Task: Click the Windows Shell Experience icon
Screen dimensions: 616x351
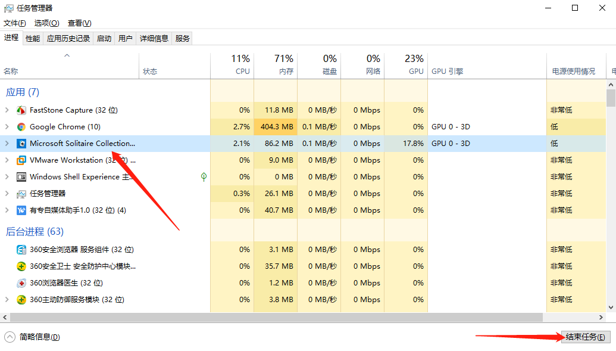Action: click(21, 177)
